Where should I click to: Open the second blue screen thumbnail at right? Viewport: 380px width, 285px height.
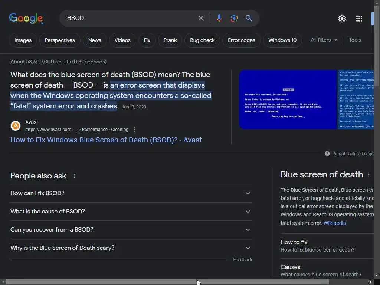pos(356,99)
